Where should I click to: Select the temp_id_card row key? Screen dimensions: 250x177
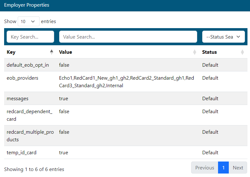(22, 153)
